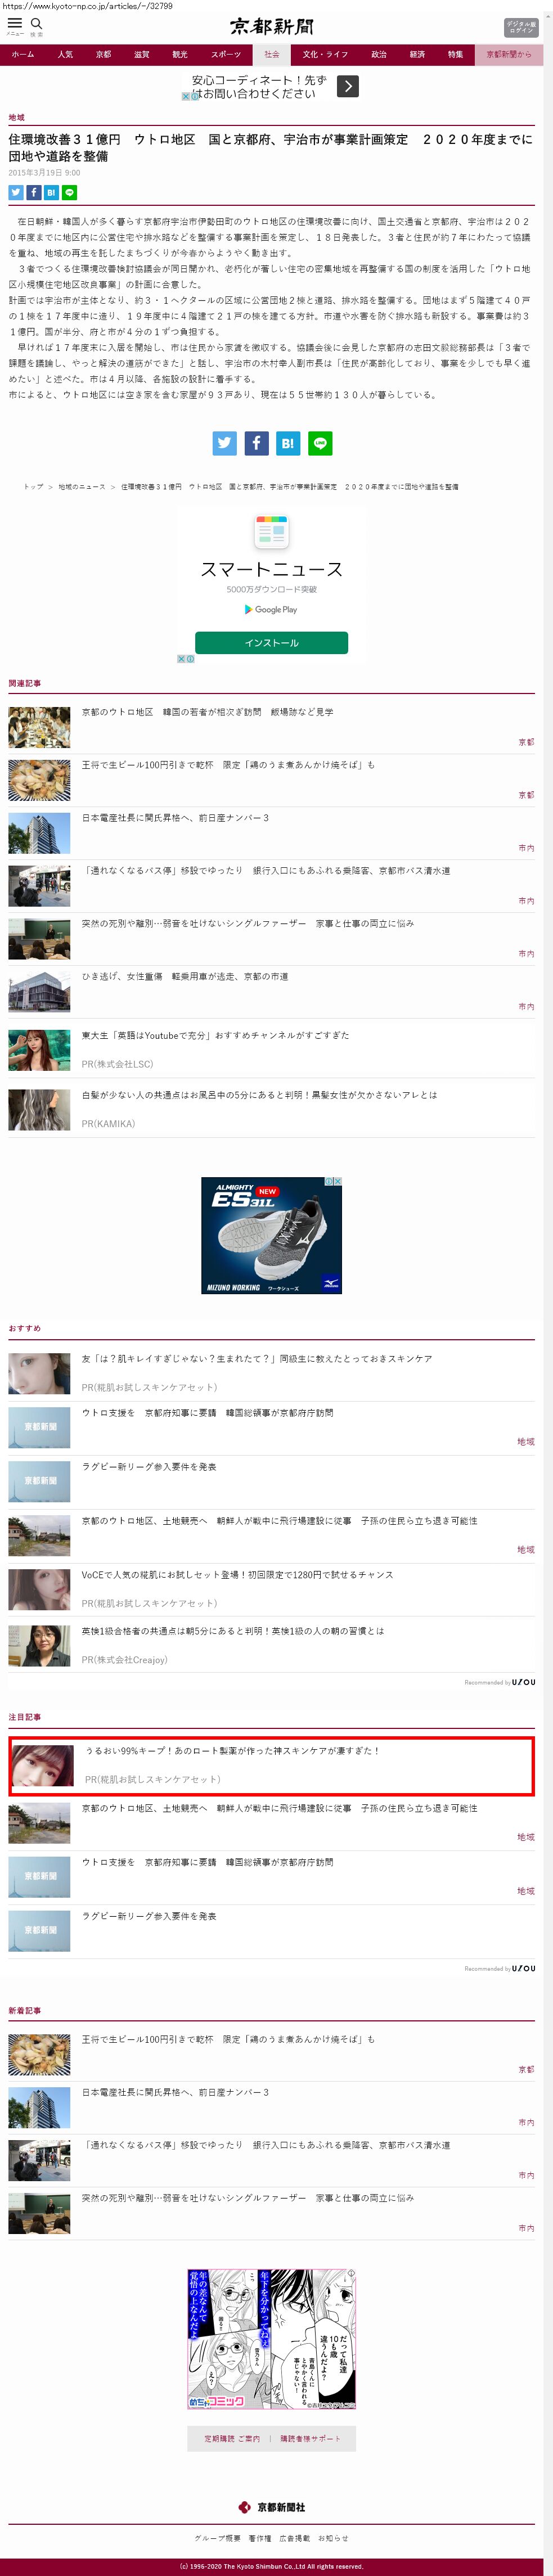Open the 地域のニュース breadcrumb link
The height and width of the screenshot is (2576, 553).
point(81,486)
